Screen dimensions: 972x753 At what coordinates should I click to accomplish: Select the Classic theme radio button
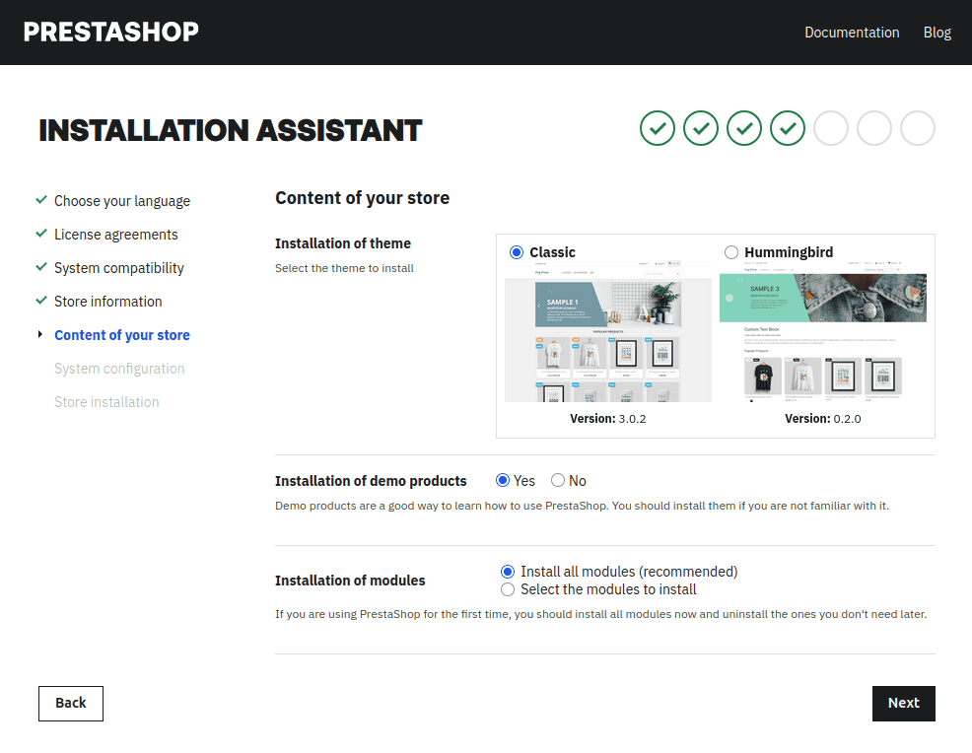517,252
